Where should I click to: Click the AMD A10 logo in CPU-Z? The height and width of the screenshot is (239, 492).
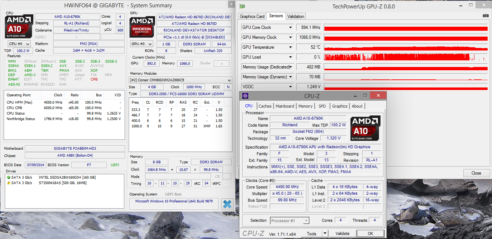[x=366, y=128]
